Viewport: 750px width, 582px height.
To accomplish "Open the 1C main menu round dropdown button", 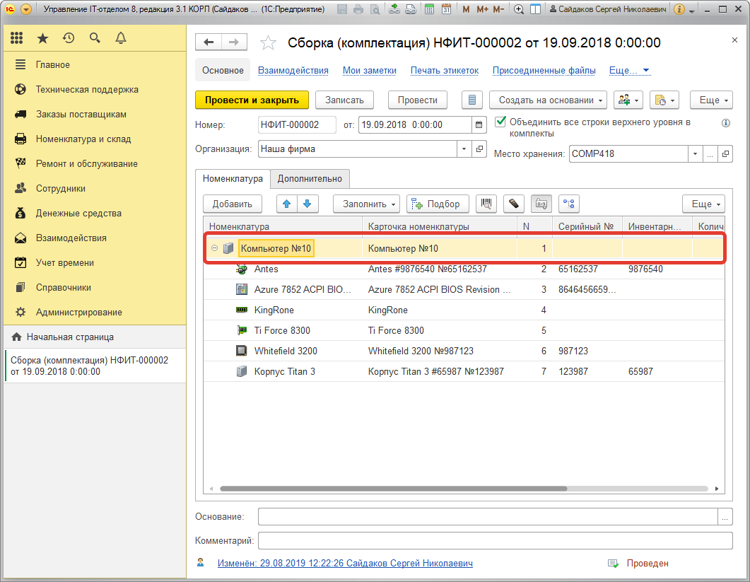I will [x=26, y=9].
